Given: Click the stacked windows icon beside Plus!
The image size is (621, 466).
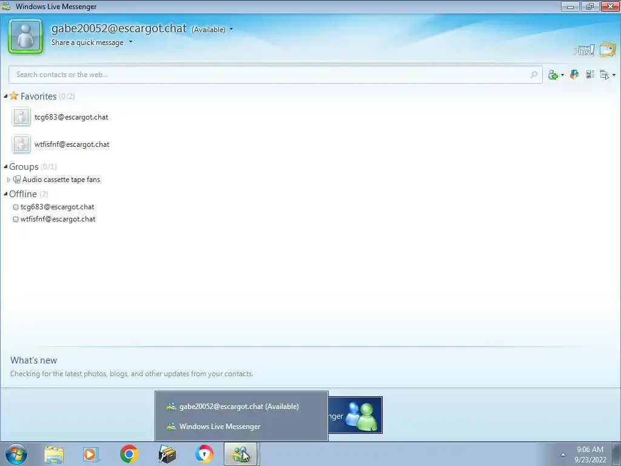Looking at the screenshot, I should (607, 50).
